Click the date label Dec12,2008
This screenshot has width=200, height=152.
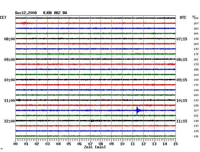26,13
